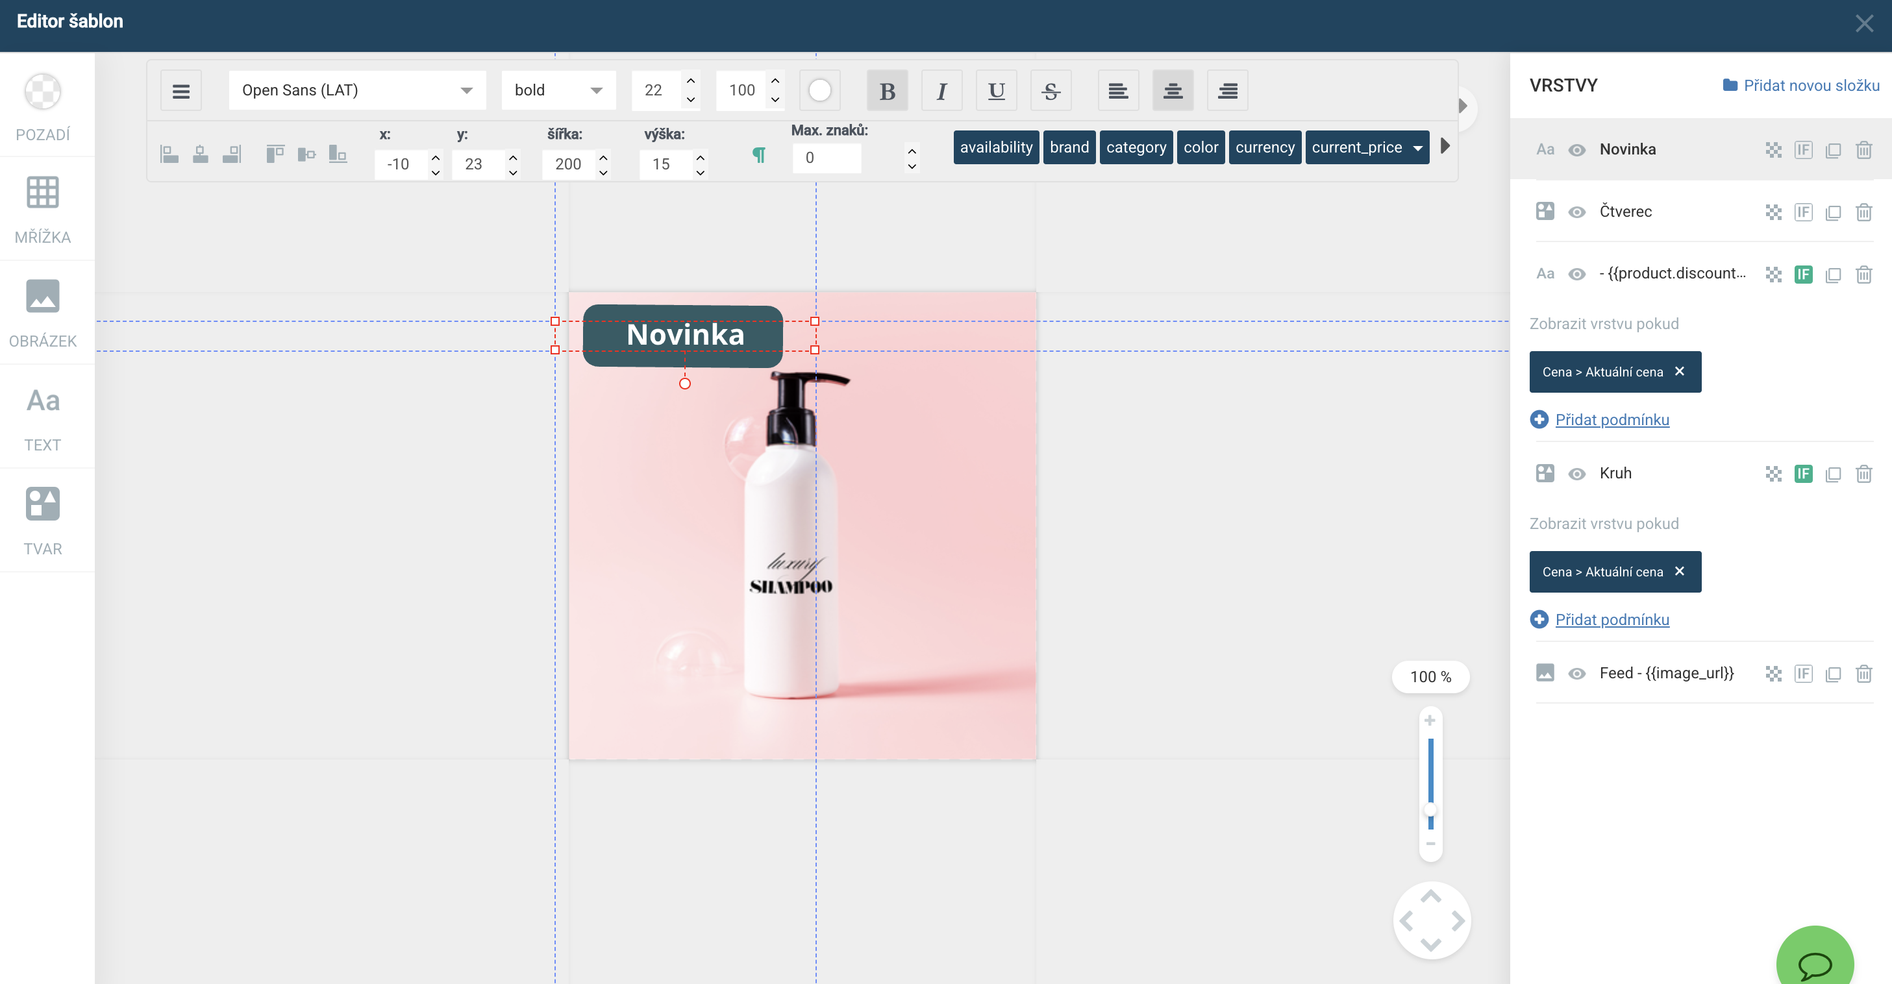
Task: Open the current_price variable dropdown
Action: pos(1417,147)
